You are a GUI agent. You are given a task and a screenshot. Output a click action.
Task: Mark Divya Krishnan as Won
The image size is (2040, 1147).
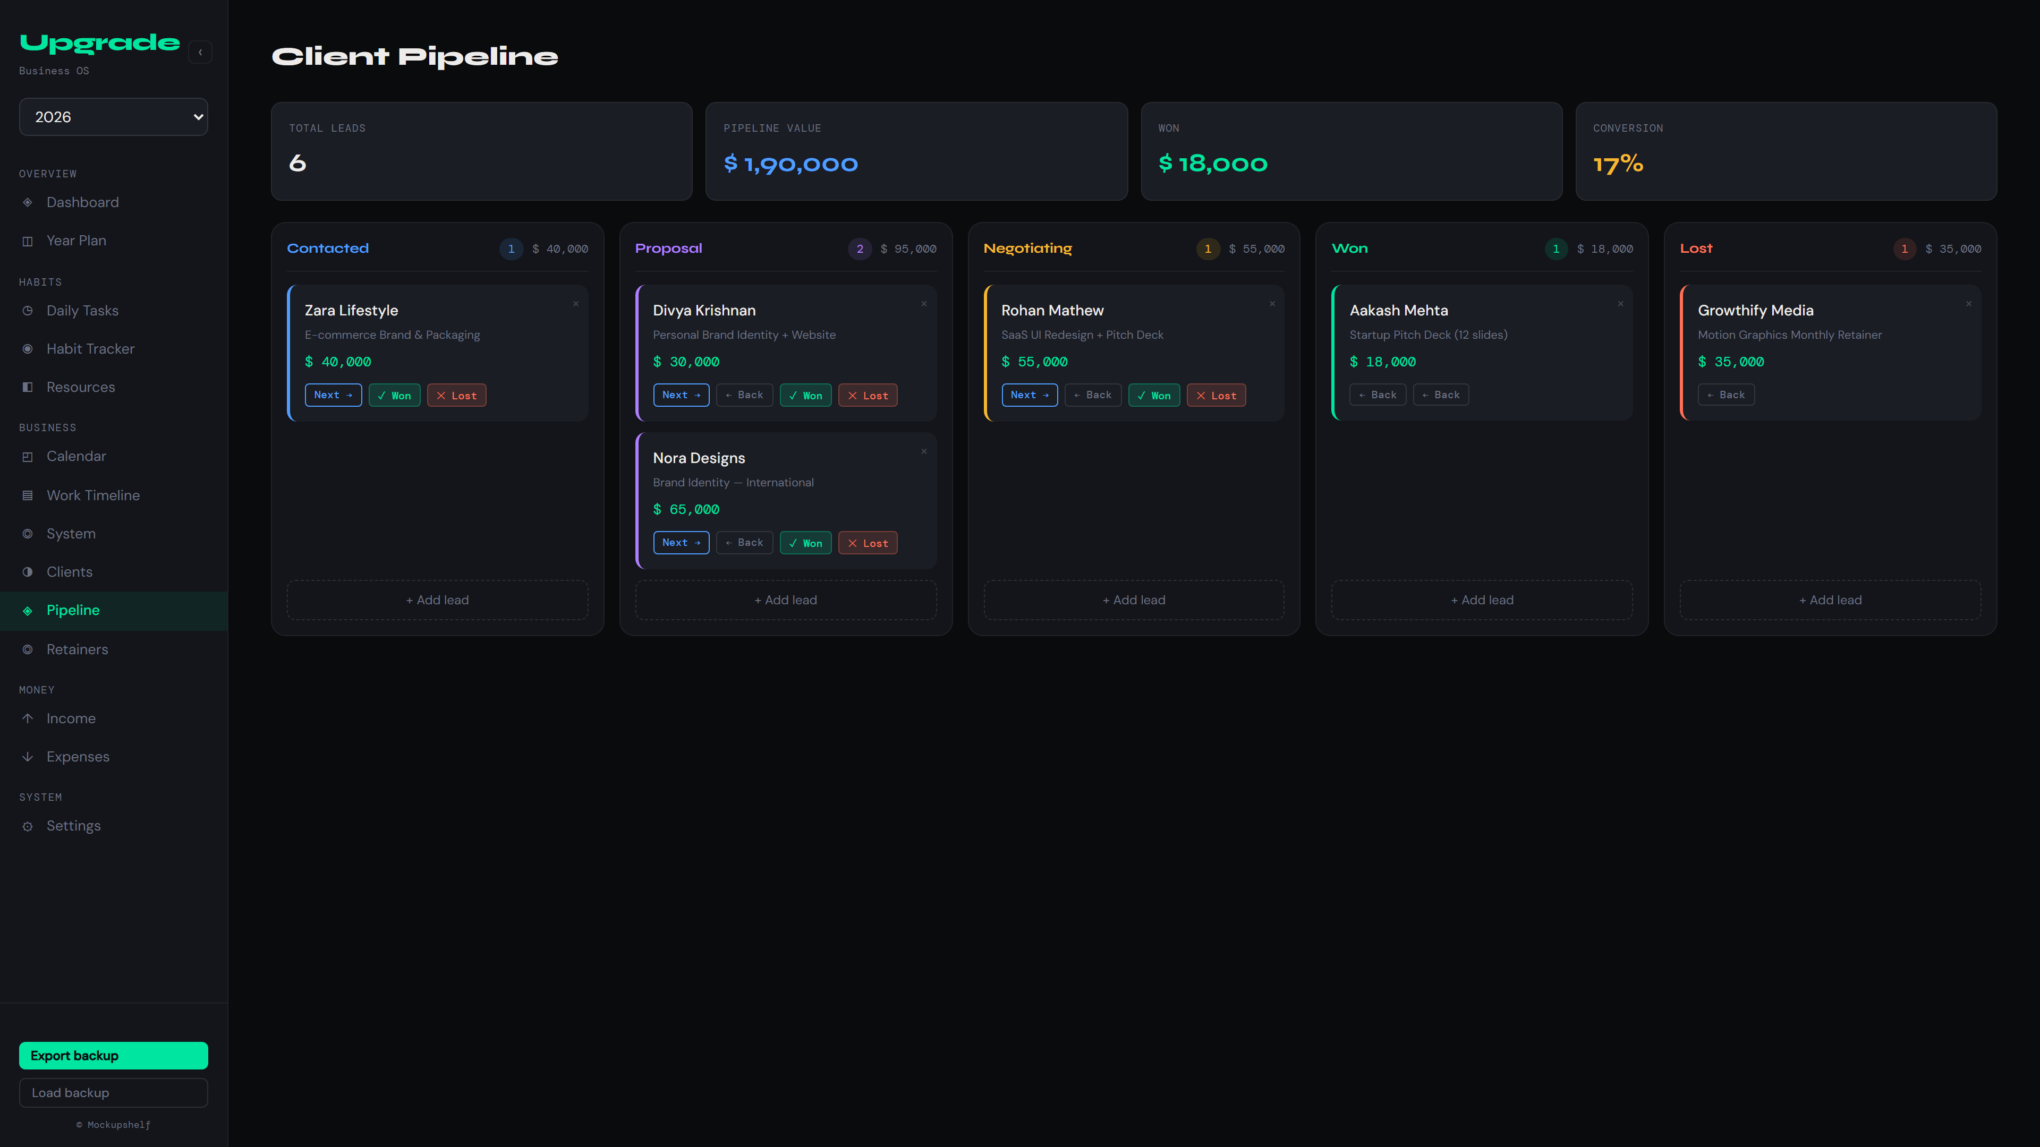point(805,395)
